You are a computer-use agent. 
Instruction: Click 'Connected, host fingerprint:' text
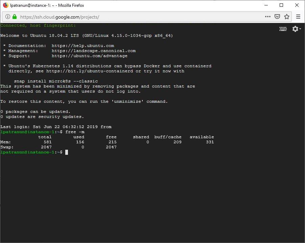pos(38,25)
